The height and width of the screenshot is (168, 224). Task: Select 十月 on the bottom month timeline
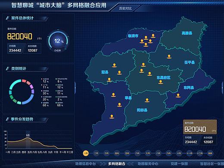click(x=179, y=153)
